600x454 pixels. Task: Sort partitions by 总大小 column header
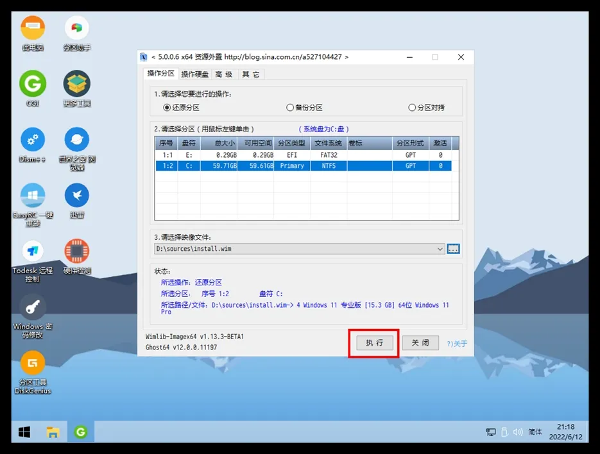(x=219, y=143)
